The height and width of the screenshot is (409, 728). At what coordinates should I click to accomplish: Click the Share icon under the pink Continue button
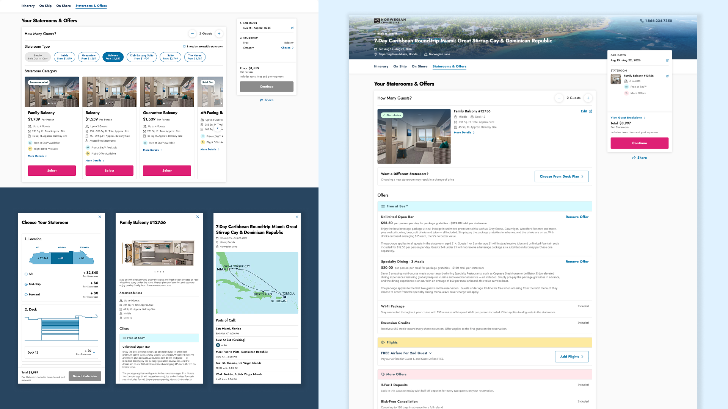tap(634, 158)
